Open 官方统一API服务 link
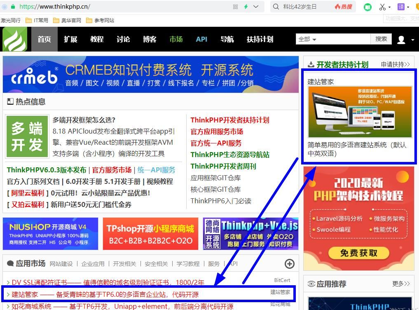 (x=216, y=143)
